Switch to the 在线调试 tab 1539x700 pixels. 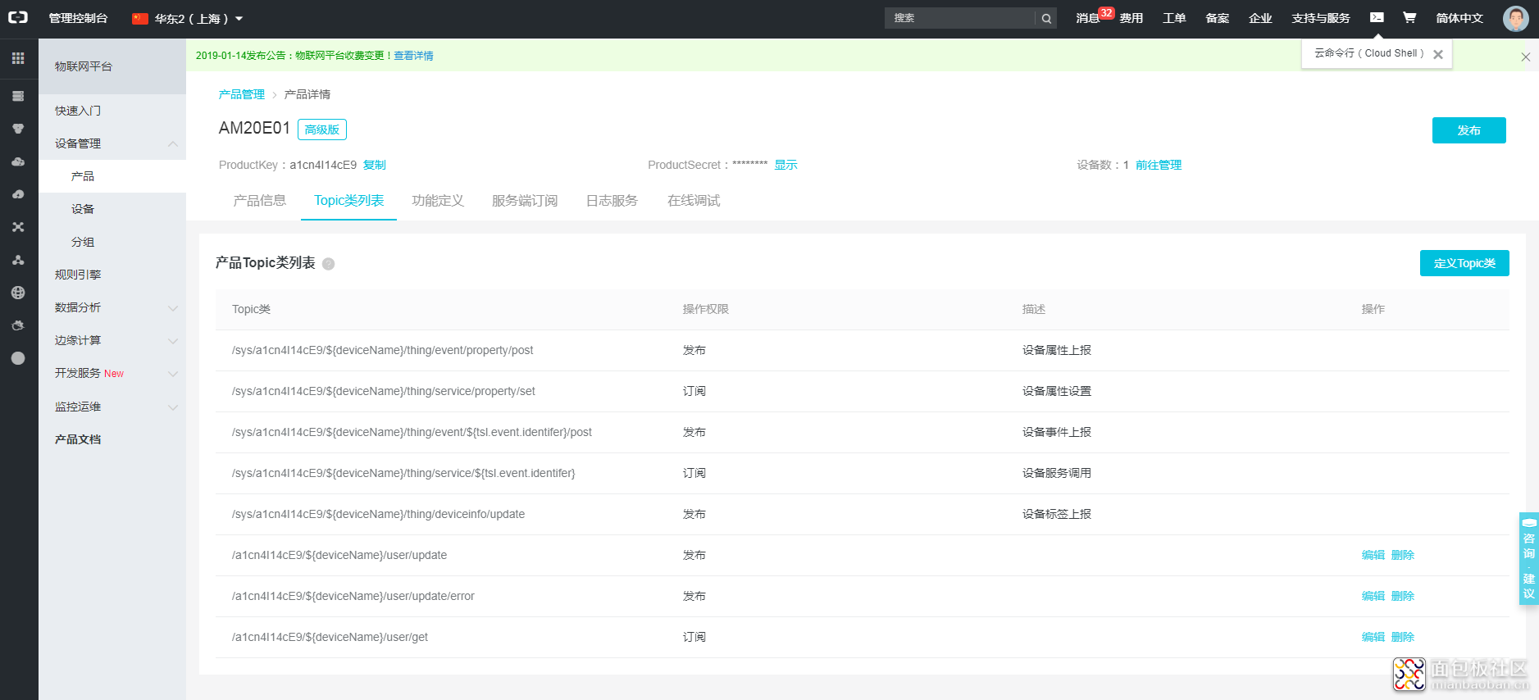point(694,200)
